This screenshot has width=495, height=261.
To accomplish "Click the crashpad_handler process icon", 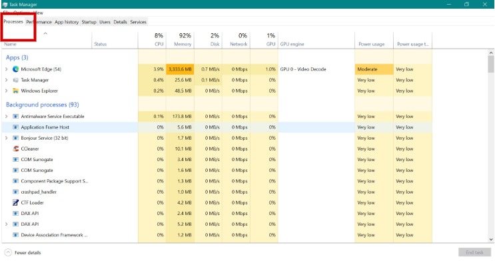I will (x=15, y=192).
